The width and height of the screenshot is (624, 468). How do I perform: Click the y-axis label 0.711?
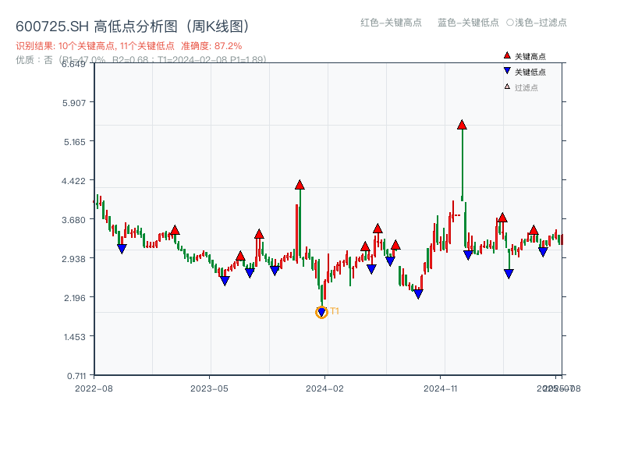click(76, 376)
